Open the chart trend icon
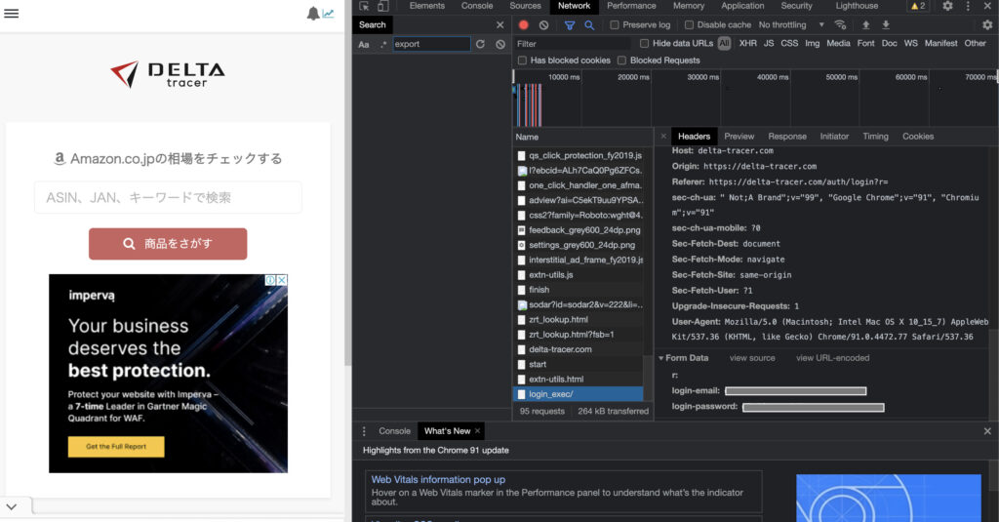This screenshot has height=522, width=999. [x=328, y=13]
